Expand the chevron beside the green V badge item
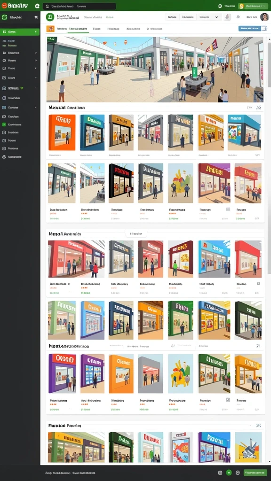The width and height of the screenshot is (271, 481). (36, 88)
